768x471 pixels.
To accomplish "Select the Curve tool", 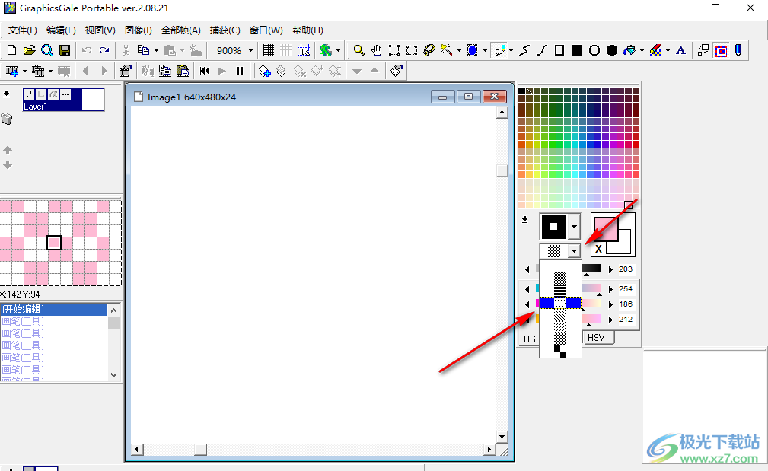I will point(542,50).
